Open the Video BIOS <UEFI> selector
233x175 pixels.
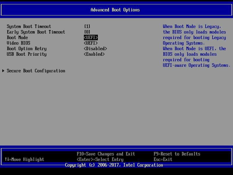[91, 43]
